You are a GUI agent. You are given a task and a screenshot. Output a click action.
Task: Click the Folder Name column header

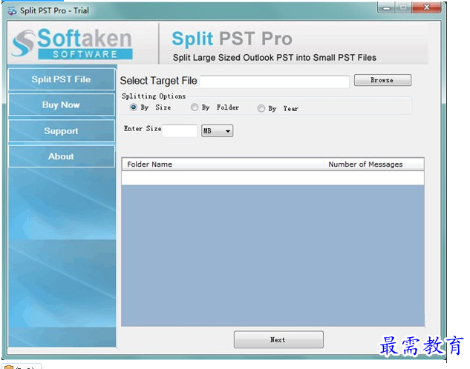pos(223,164)
